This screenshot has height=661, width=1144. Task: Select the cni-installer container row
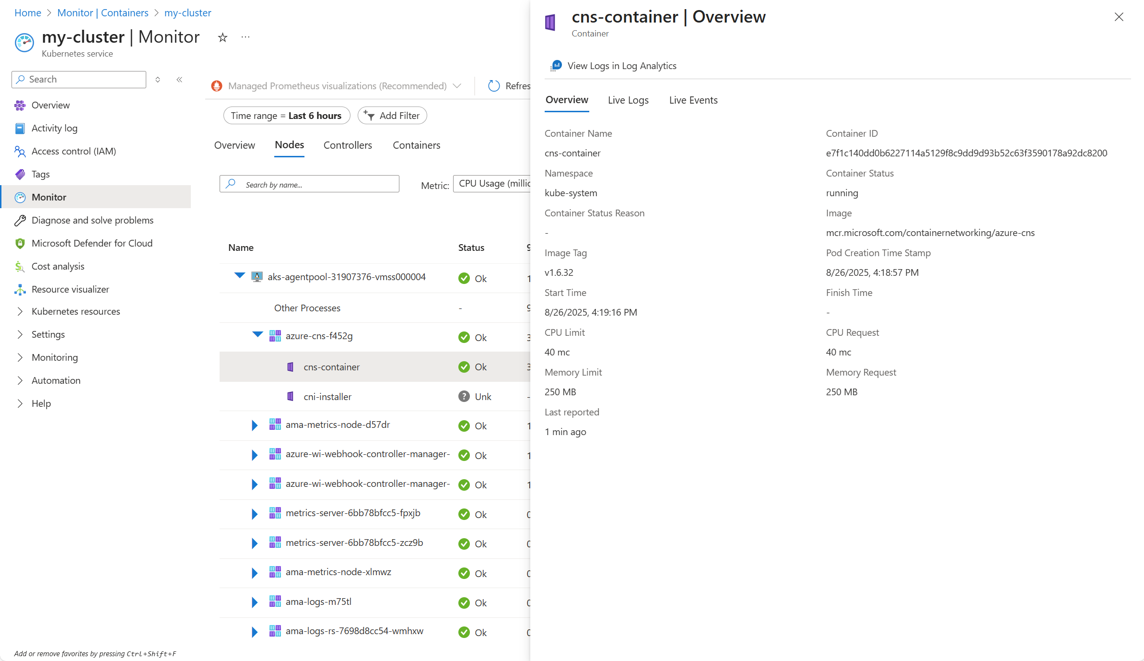pyautogui.click(x=327, y=397)
